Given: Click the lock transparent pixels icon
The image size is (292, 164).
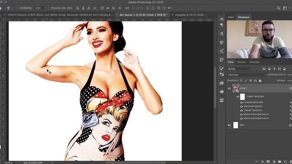Looking at the screenshot, I should point(241,81).
